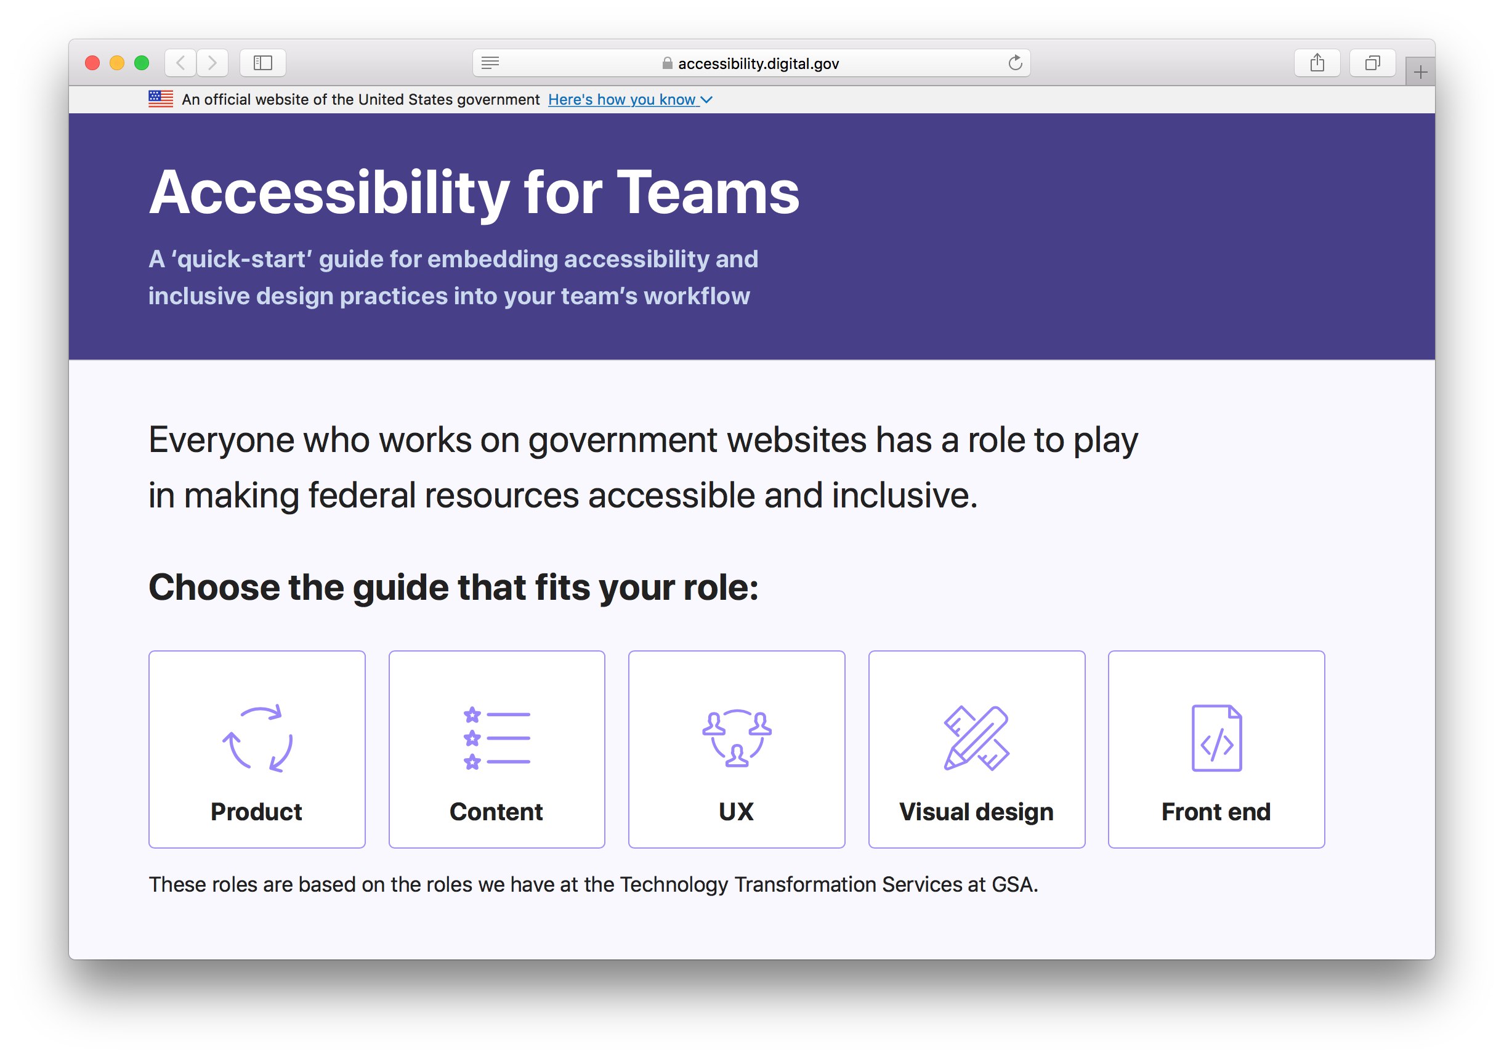Click the address bar showing accessibility.digital.gov
The width and height of the screenshot is (1504, 1058).
tap(751, 63)
